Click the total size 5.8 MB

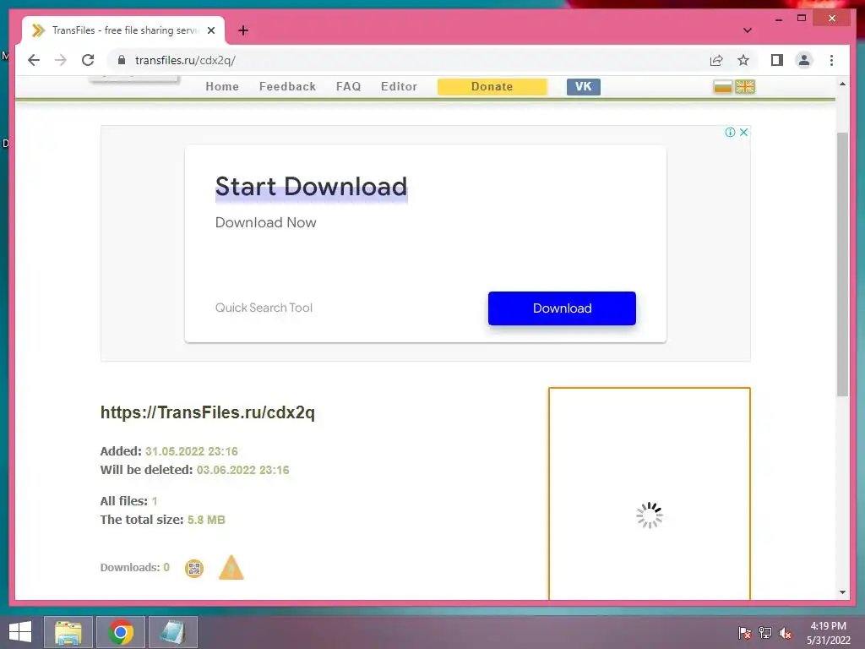[x=206, y=520]
